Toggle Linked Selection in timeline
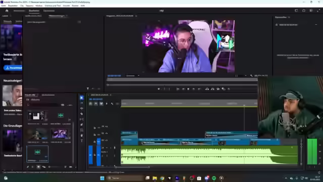The height and width of the screenshot is (182, 323). 101,104
